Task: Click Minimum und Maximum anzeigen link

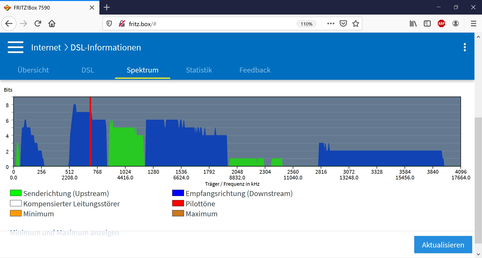Action: (x=65, y=233)
